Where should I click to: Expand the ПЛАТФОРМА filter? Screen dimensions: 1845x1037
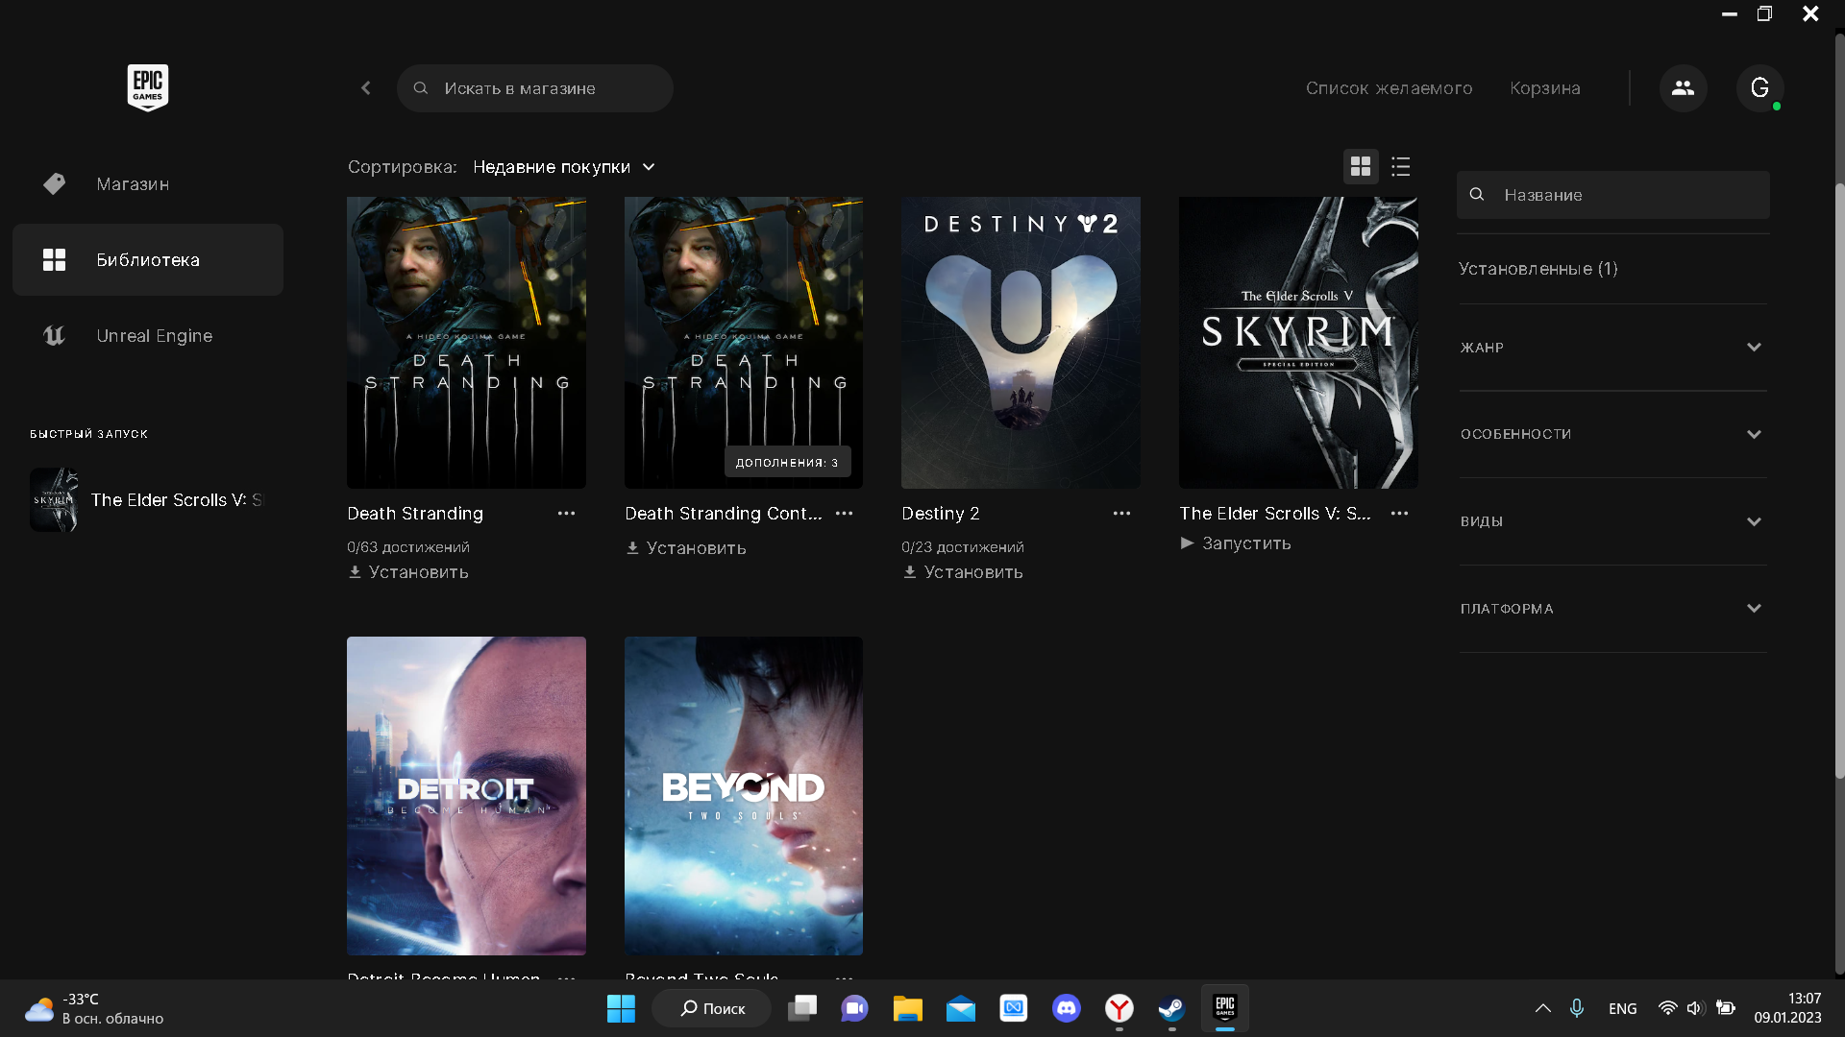(1612, 609)
